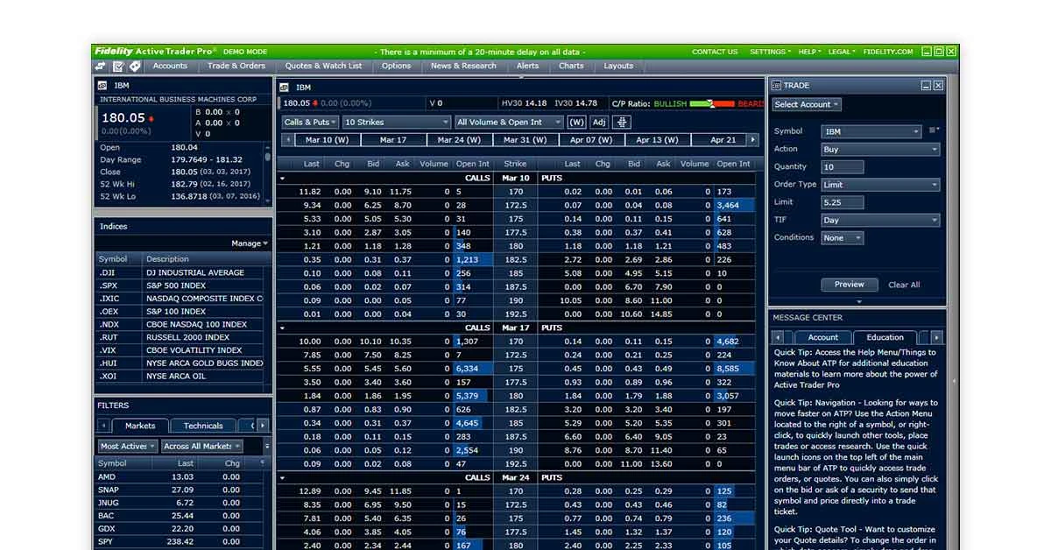Click the alert flag beside 180.05 price

point(151,118)
